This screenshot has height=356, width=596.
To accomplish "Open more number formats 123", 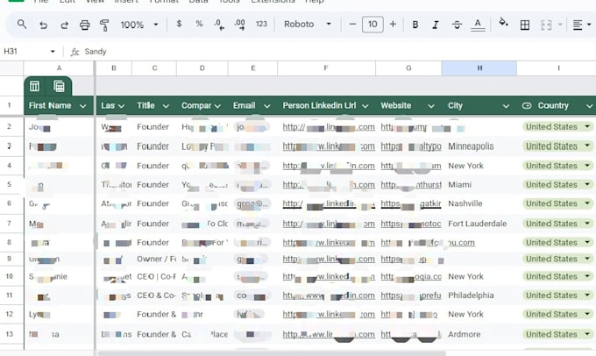I will [x=261, y=24].
